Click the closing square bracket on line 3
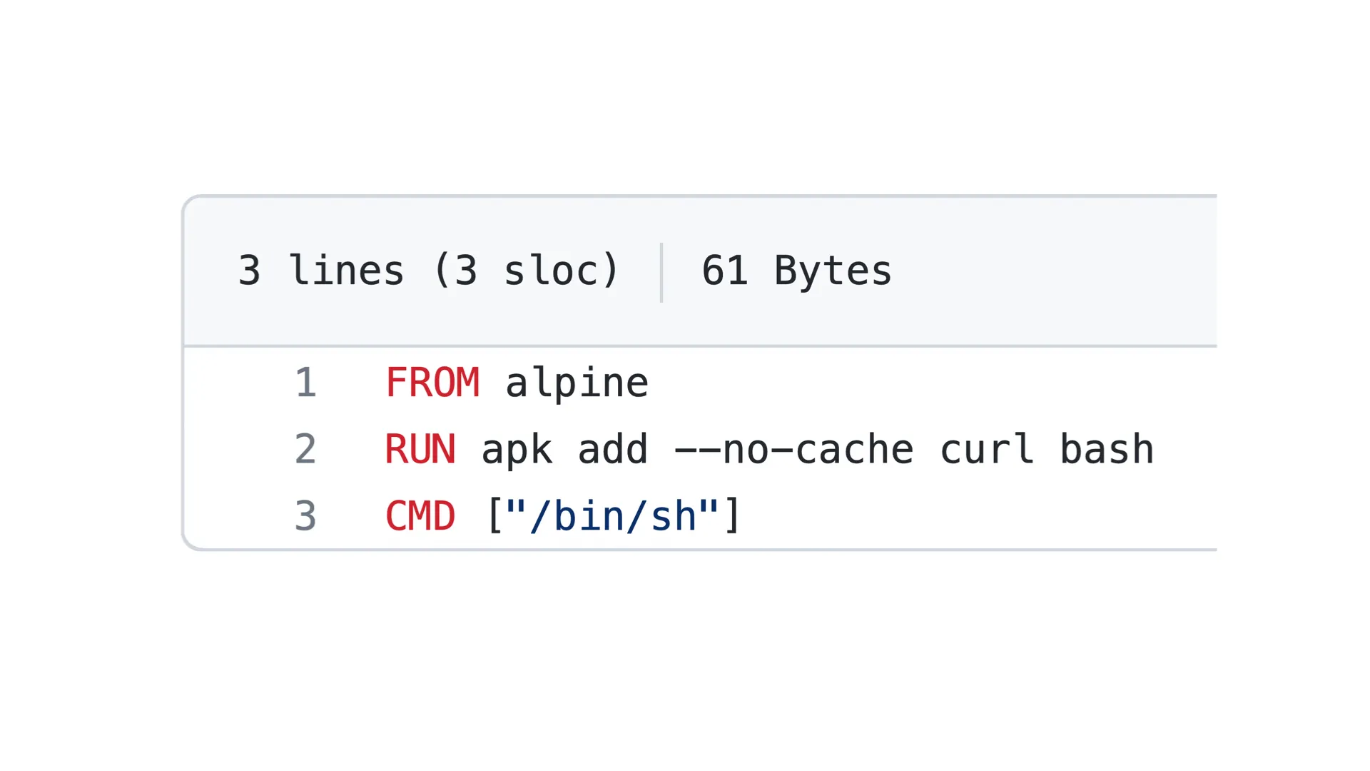Image resolution: width=1370 pixels, height=771 pixels. tap(733, 515)
